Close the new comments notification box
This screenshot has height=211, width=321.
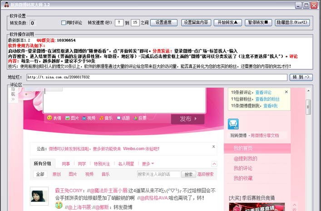286,92
